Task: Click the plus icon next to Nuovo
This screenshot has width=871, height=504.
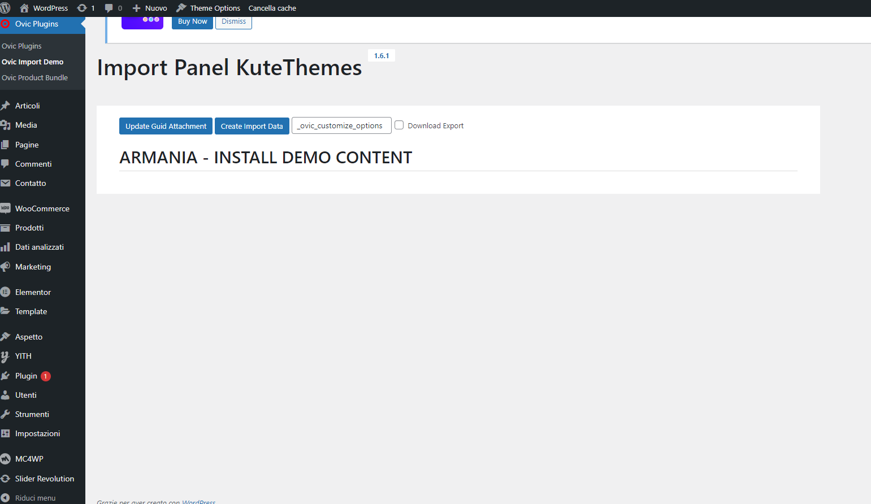Action: click(136, 8)
